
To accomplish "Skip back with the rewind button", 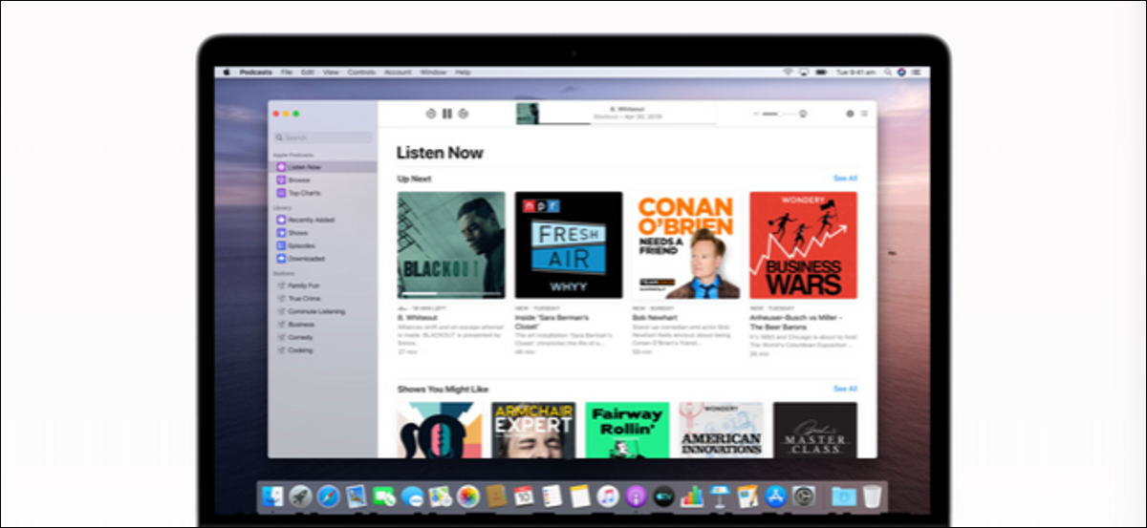I will tap(430, 114).
